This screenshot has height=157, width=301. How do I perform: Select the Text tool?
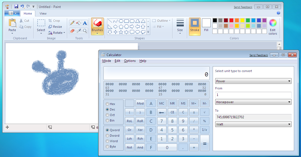point(85,23)
